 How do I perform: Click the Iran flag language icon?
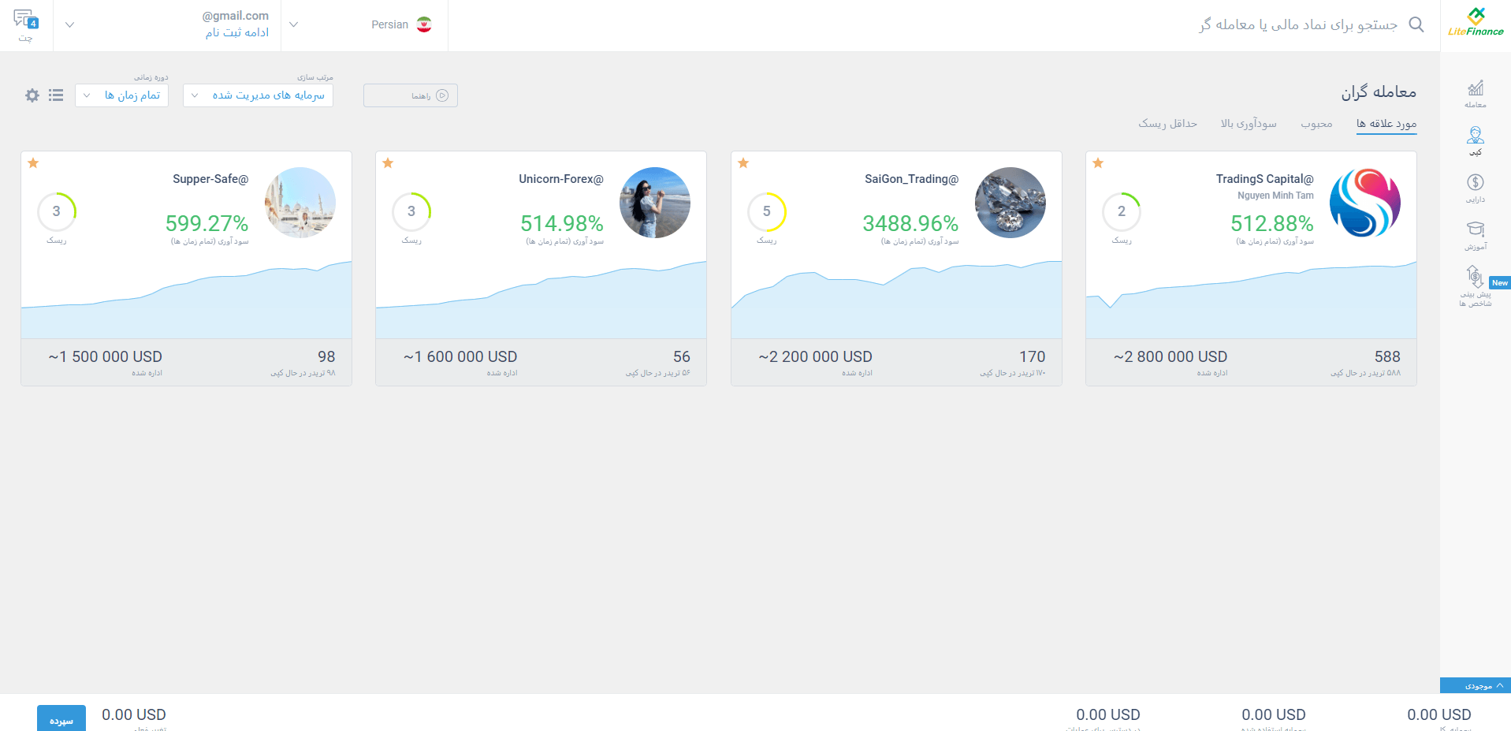(424, 24)
